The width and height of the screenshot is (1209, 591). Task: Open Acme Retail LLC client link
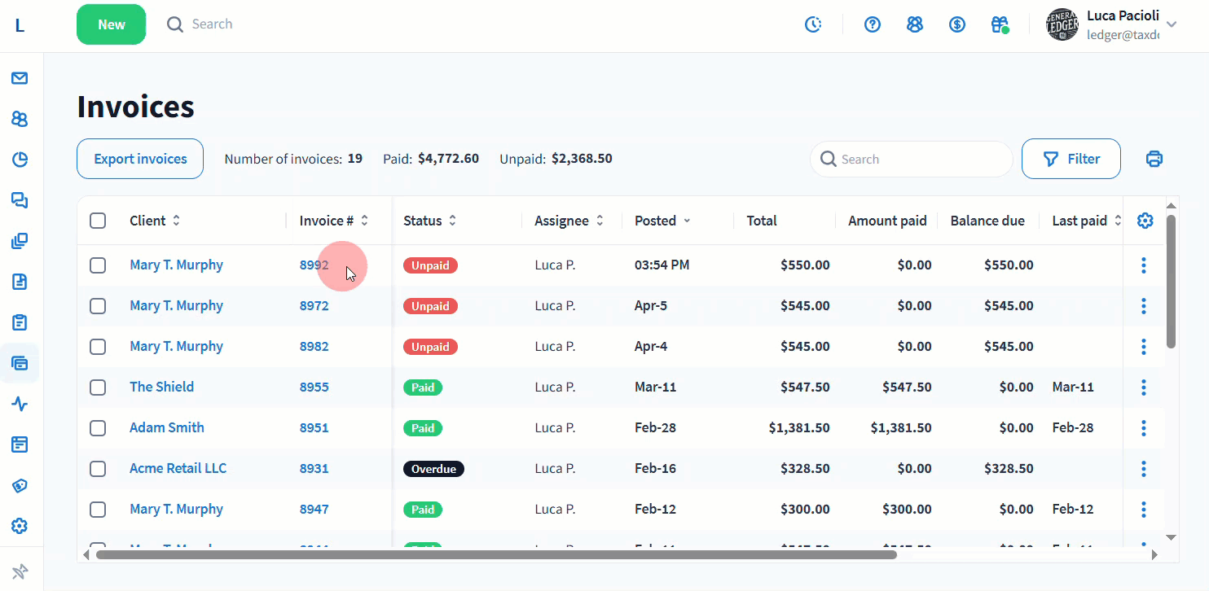pos(178,468)
